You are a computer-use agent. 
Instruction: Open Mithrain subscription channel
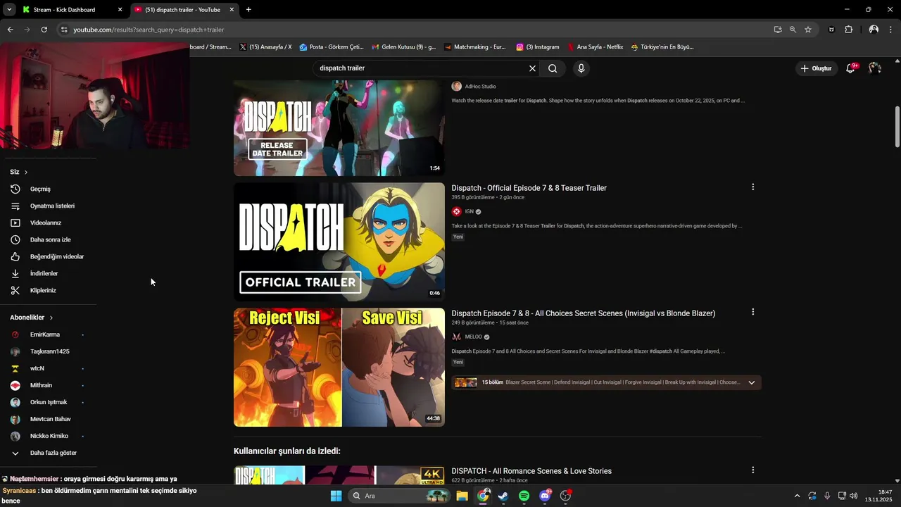pyautogui.click(x=41, y=385)
